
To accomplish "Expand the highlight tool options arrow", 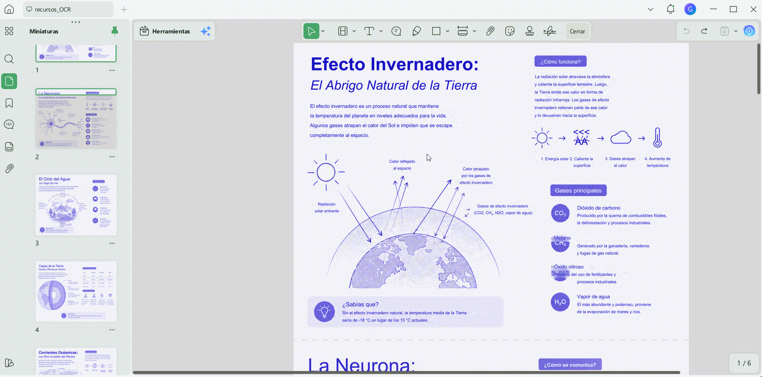I will click(x=354, y=31).
